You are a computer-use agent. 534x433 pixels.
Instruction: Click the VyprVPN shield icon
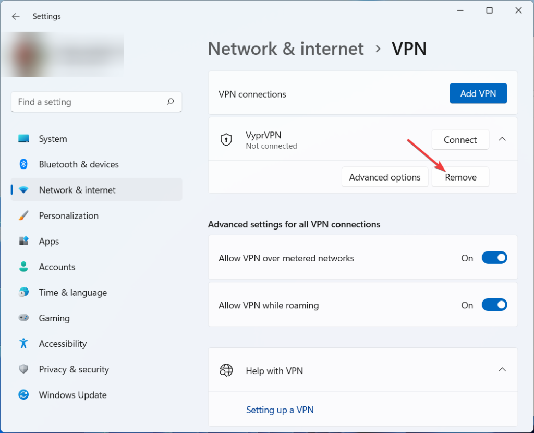(226, 139)
